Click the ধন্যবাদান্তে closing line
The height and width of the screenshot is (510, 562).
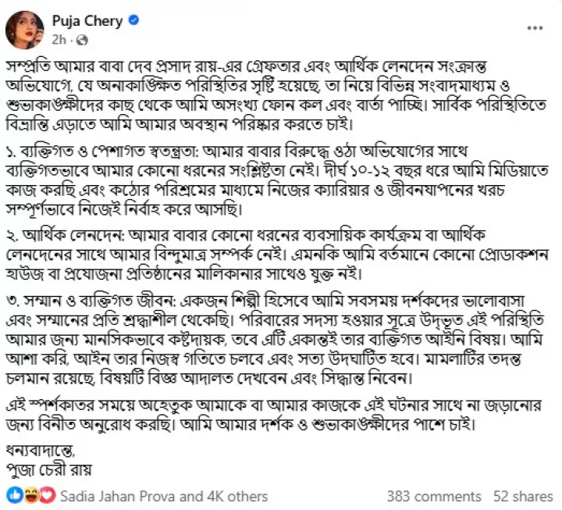pos(41,450)
